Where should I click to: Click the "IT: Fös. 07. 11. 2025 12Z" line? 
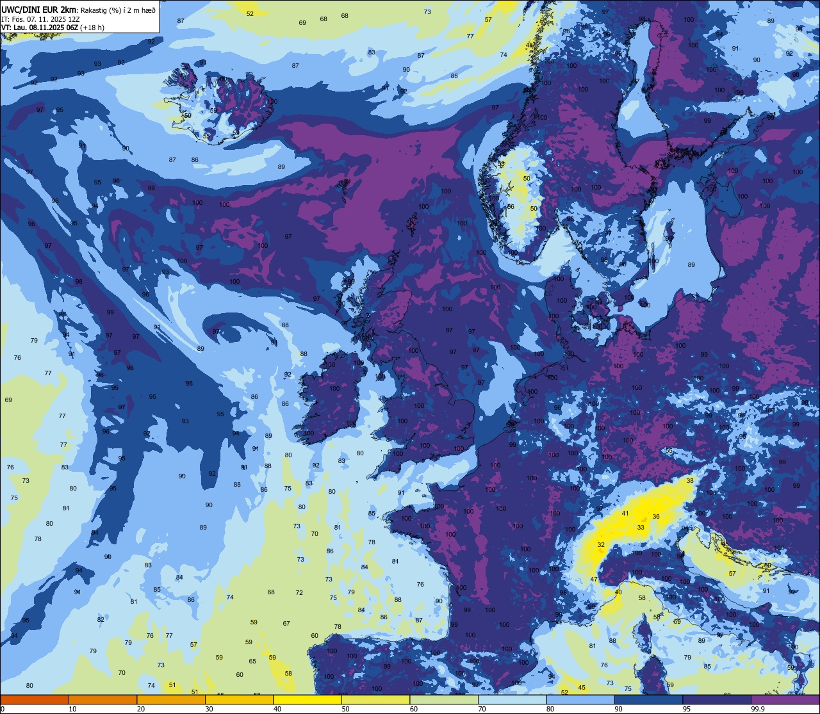(x=40, y=19)
